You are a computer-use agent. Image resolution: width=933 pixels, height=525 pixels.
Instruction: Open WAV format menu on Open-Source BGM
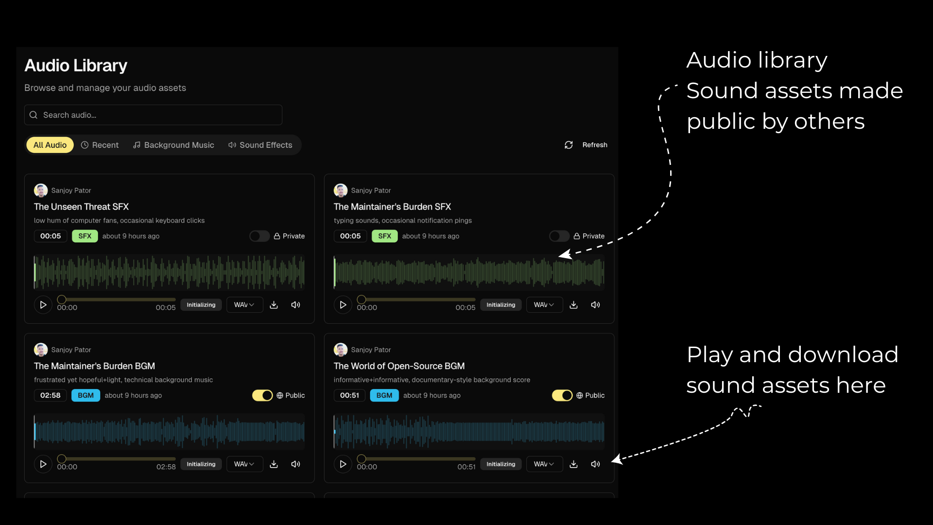pyautogui.click(x=544, y=464)
